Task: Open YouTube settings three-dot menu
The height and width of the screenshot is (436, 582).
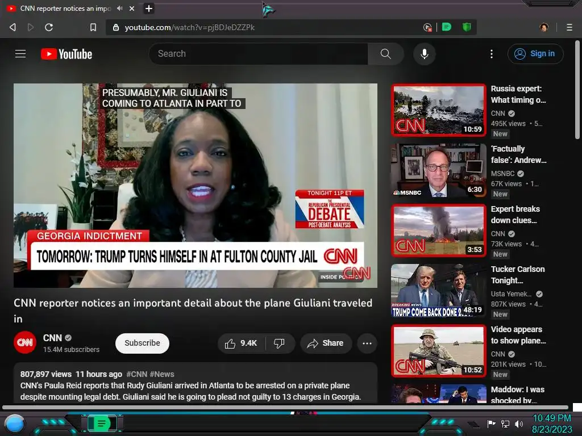Action: 492,54
